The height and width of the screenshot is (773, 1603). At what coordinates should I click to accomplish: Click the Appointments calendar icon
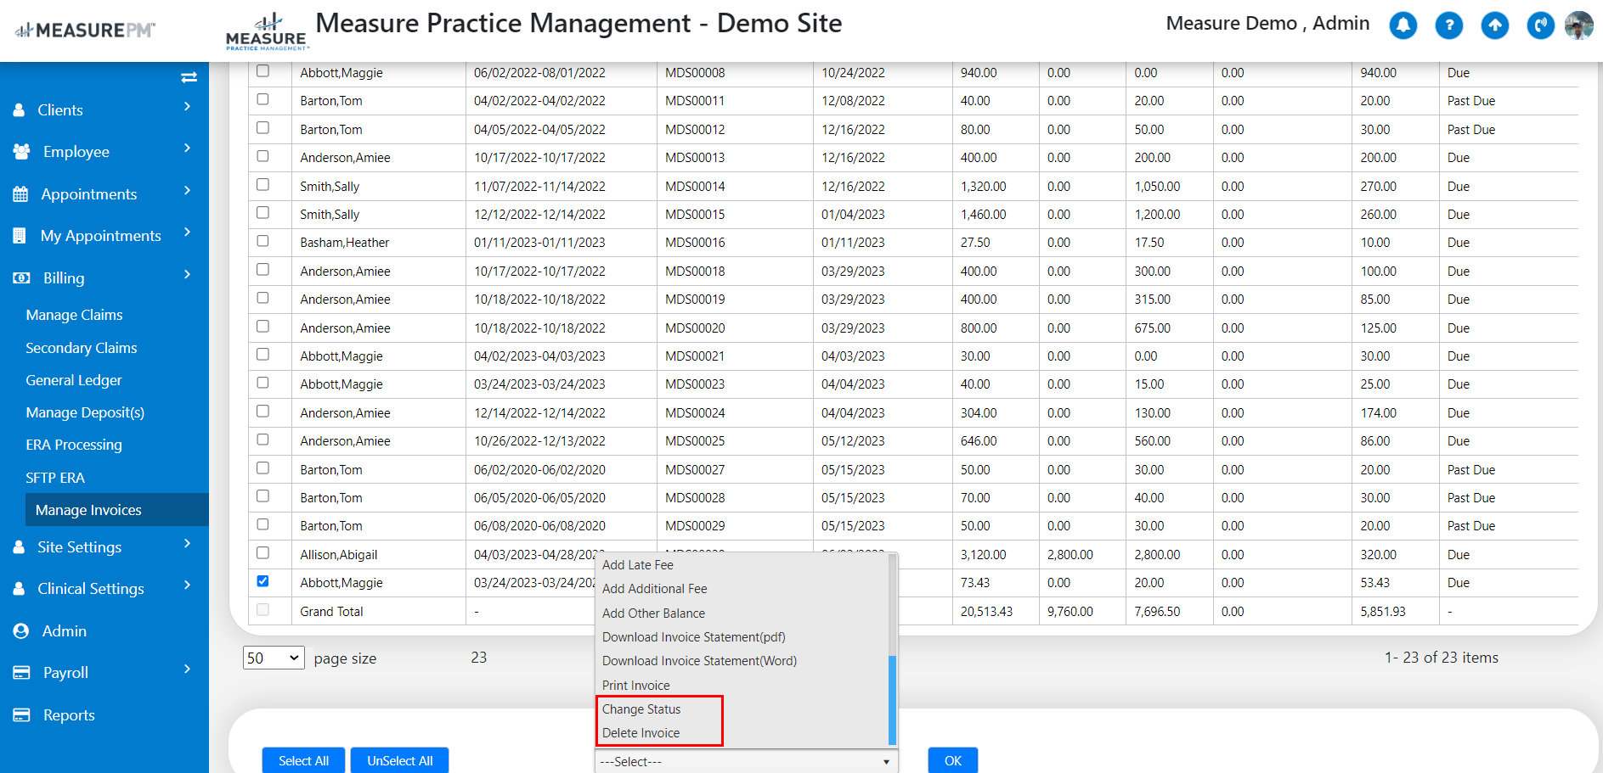coord(20,194)
